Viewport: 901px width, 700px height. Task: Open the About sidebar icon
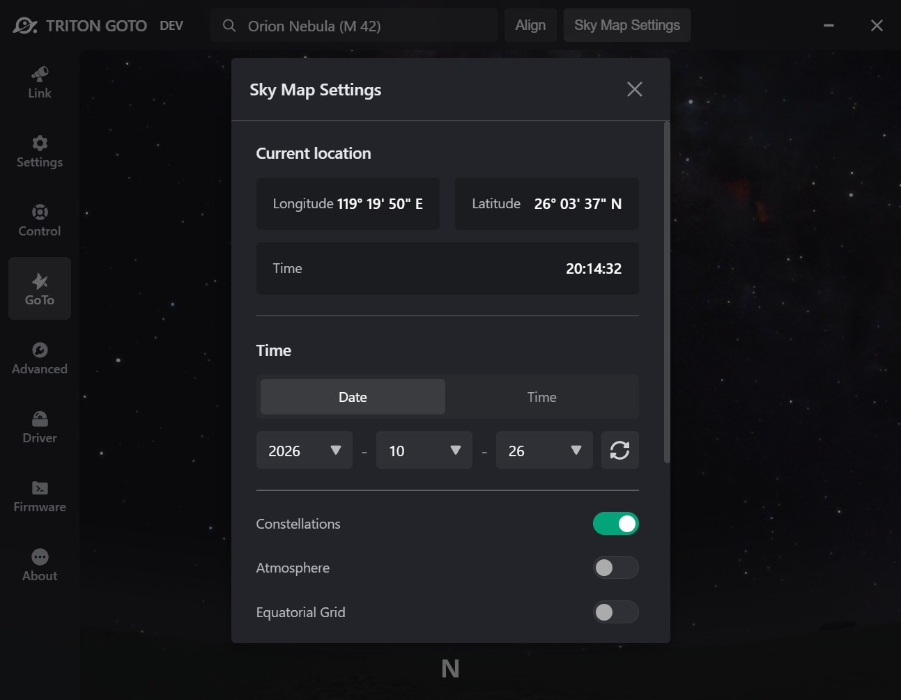[40, 565]
